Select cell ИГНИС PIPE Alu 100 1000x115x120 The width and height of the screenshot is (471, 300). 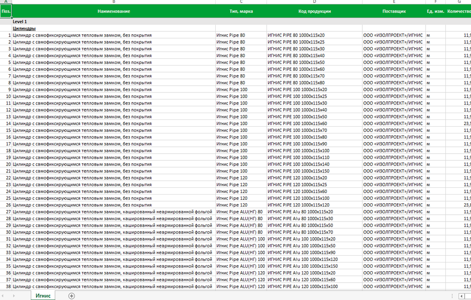point(315,259)
